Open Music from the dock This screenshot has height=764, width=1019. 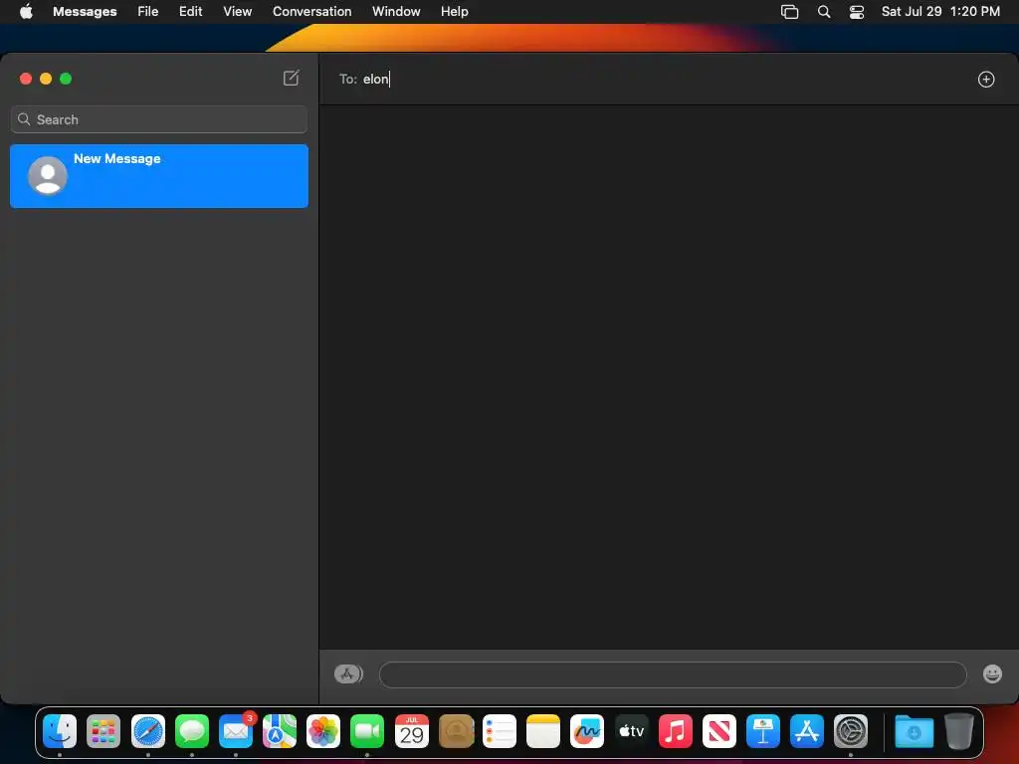point(676,731)
